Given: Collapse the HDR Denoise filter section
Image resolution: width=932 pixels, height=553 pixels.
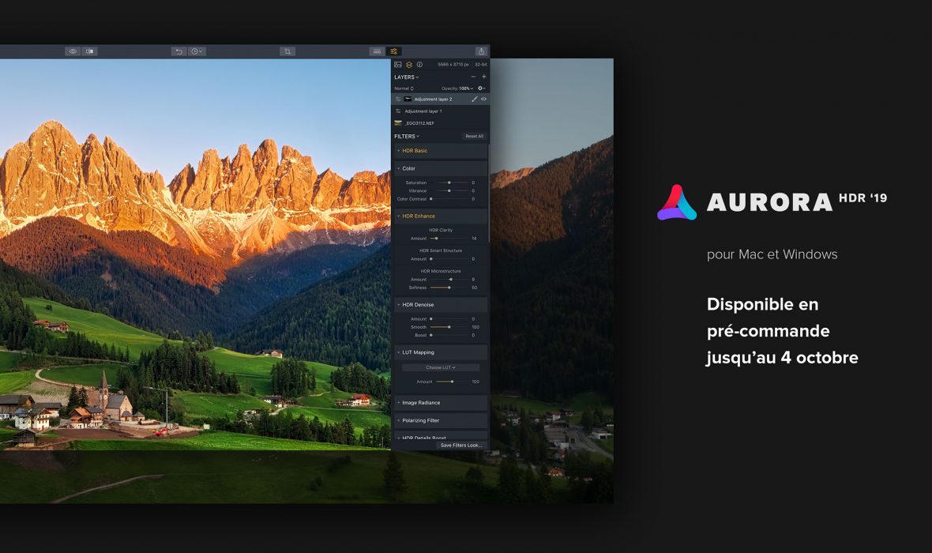Looking at the screenshot, I should point(418,305).
